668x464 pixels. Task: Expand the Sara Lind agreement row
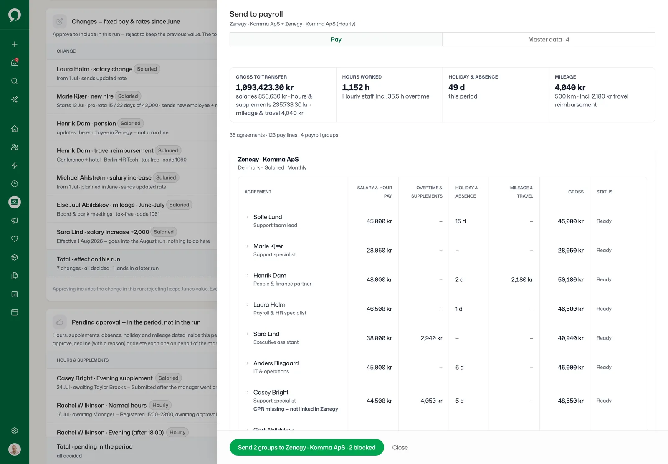247,334
